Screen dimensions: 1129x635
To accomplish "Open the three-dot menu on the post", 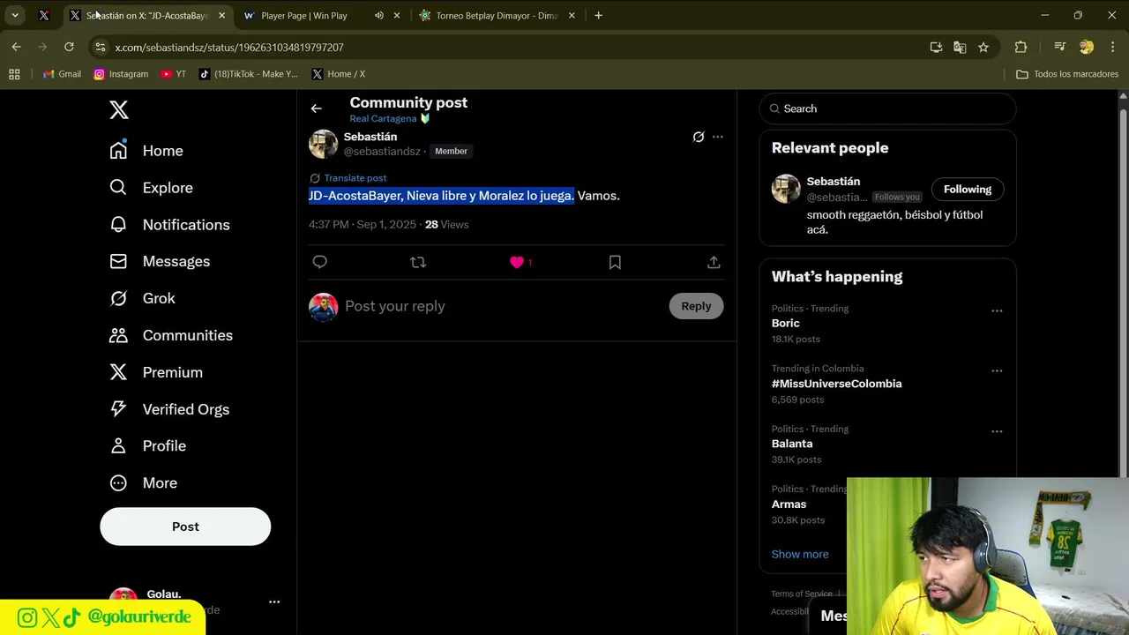I will tap(718, 137).
